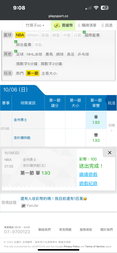Open YanJie user avatar icon
This screenshot has height=253, width=117.
[x=24, y=206]
